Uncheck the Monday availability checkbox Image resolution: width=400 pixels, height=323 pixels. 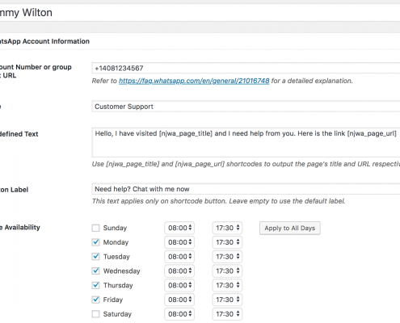point(95,242)
